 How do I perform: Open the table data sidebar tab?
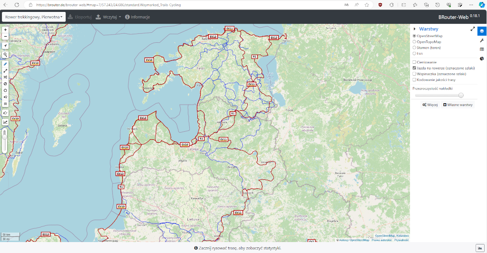(482, 49)
